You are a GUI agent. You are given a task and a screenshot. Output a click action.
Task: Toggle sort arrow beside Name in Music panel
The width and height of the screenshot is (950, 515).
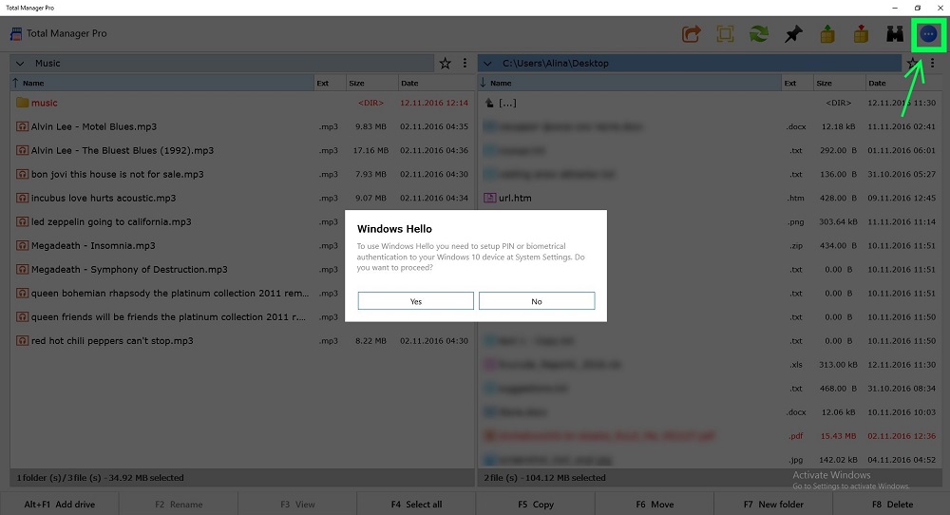click(15, 83)
